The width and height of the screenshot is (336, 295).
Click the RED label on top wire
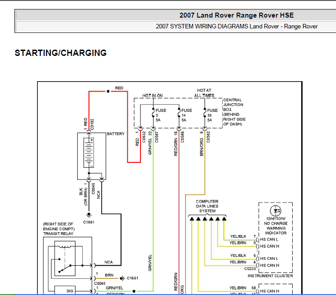click(119, 88)
